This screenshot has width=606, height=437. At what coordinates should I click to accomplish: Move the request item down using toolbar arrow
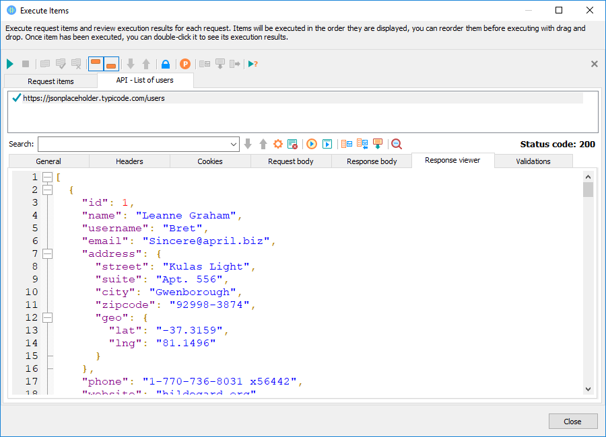click(131, 63)
